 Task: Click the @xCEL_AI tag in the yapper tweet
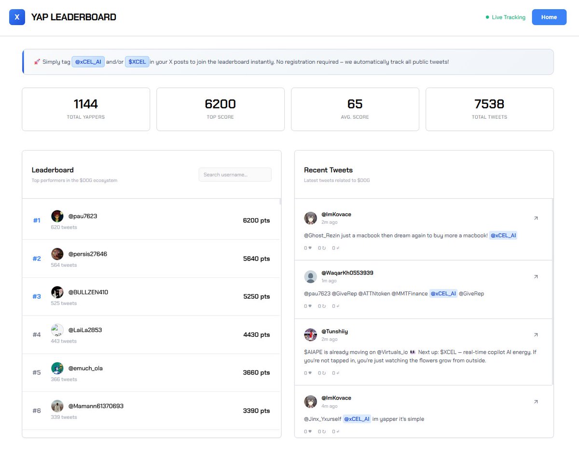tap(357, 419)
